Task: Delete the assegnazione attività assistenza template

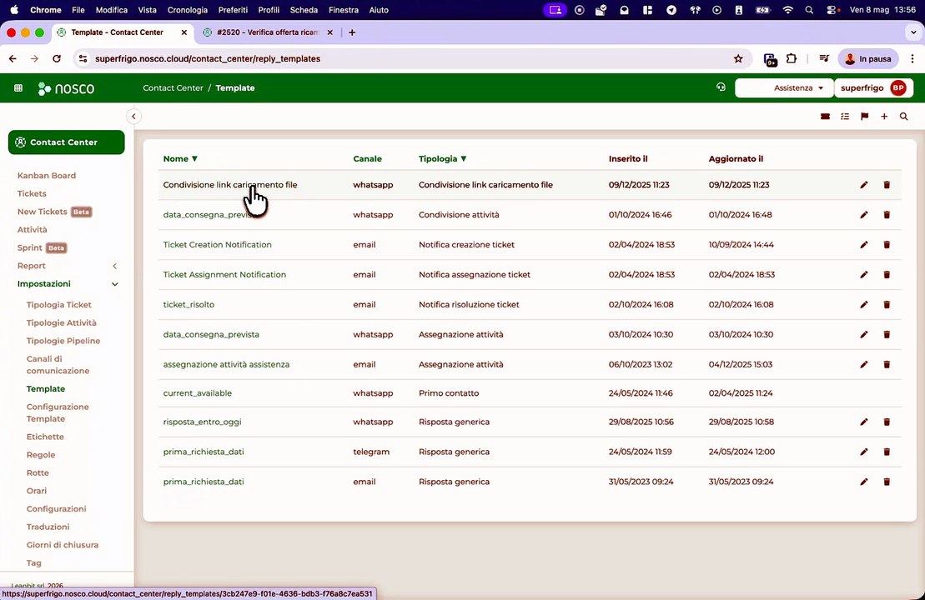Action: pyautogui.click(x=887, y=364)
